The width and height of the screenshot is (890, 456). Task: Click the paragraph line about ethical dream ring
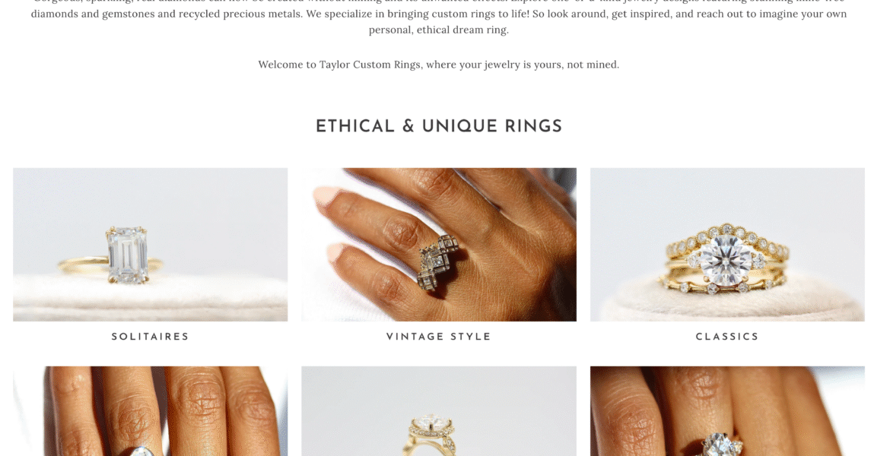point(439,30)
